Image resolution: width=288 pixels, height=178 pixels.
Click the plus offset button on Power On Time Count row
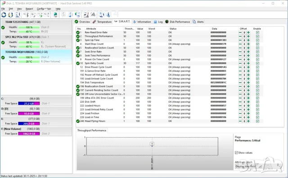click(x=248, y=60)
